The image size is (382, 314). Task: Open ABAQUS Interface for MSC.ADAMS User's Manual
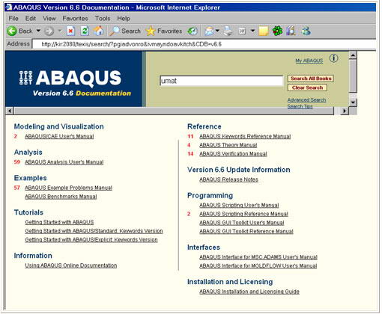(x=258, y=257)
